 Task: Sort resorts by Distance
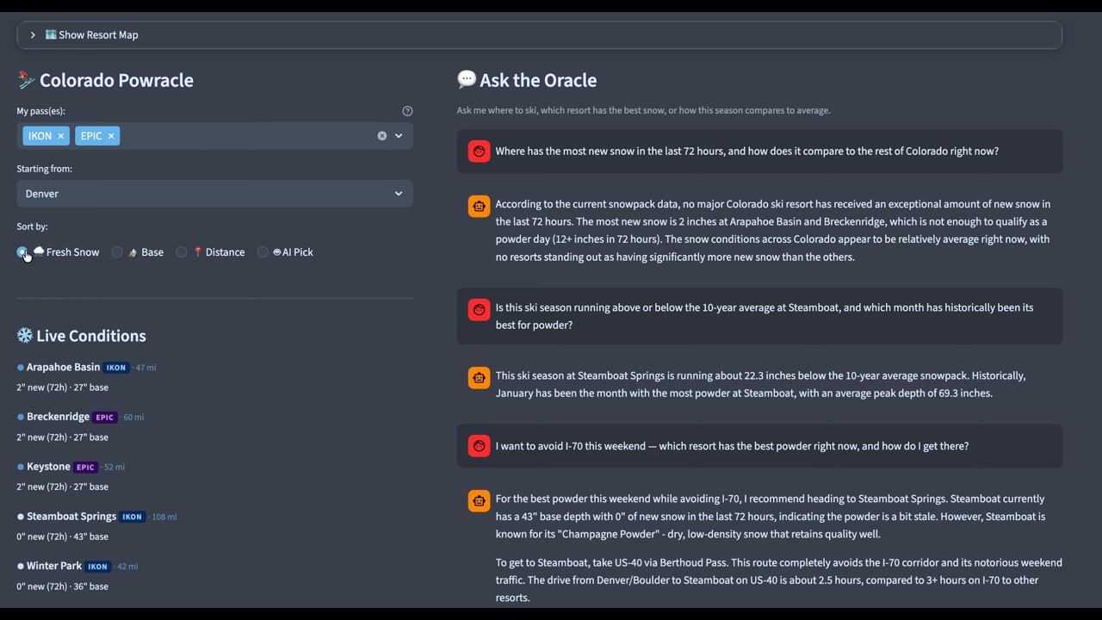pos(182,252)
